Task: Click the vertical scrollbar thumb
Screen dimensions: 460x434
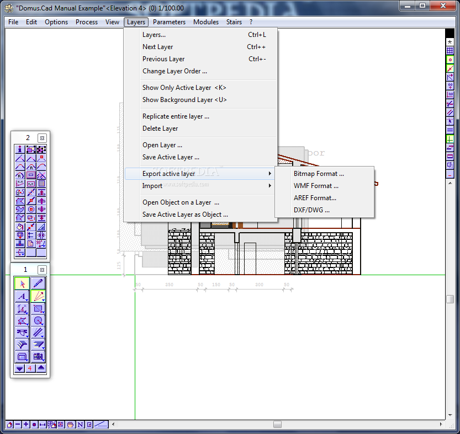Action: 450,299
